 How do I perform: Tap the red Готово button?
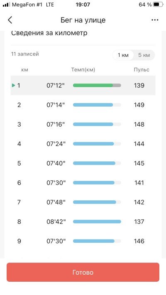(83, 272)
